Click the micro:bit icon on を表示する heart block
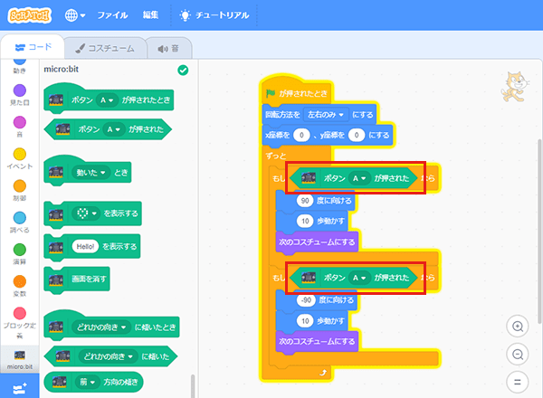This screenshot has height=398, width=543. pyautogui.click(x=56, y=213)
